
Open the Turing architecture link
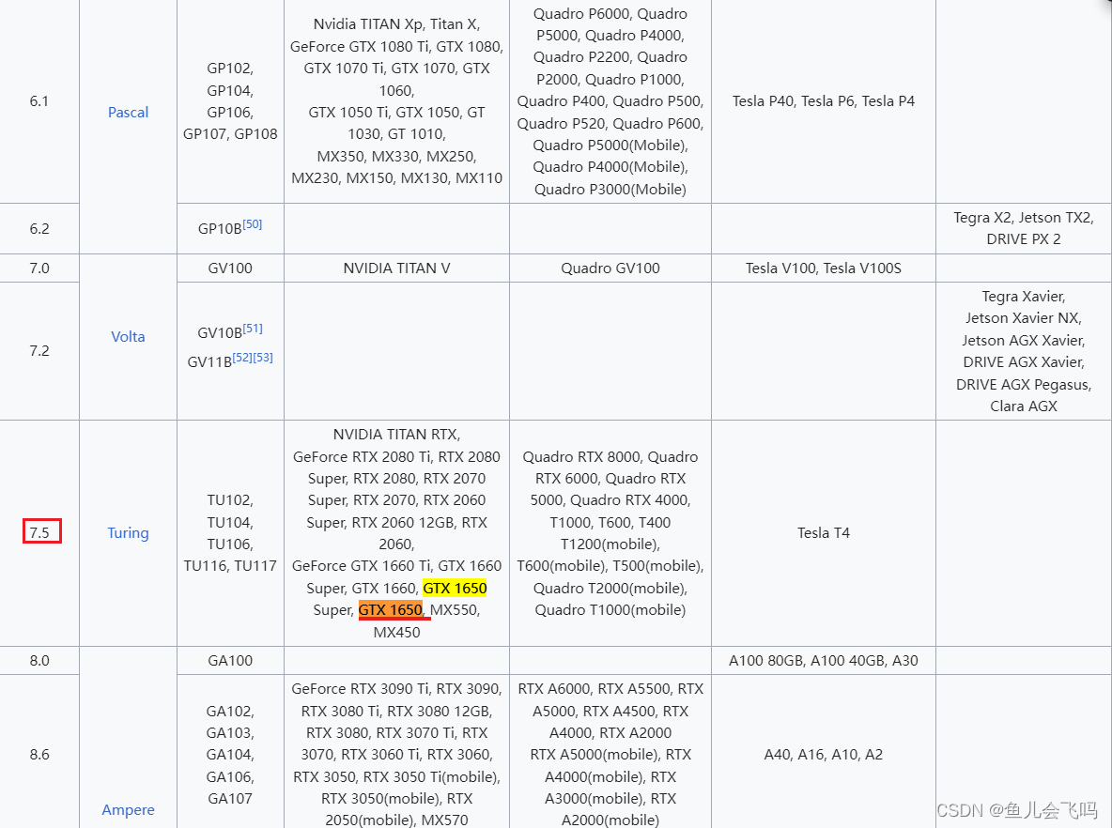[128, 533]
